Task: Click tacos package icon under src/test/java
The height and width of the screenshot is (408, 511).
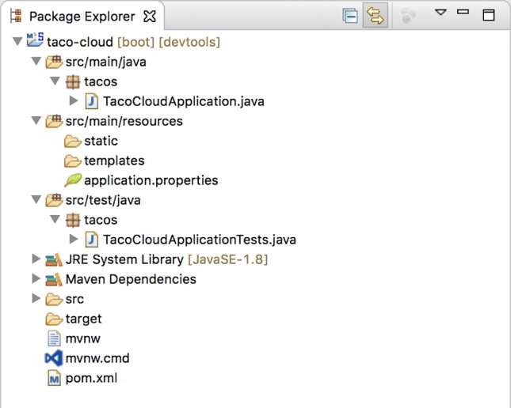Action: (73, 221)
